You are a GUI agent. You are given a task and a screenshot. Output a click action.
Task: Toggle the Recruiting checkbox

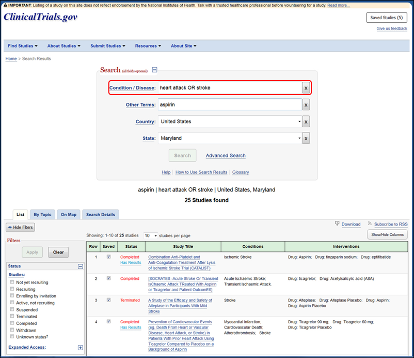12,289
